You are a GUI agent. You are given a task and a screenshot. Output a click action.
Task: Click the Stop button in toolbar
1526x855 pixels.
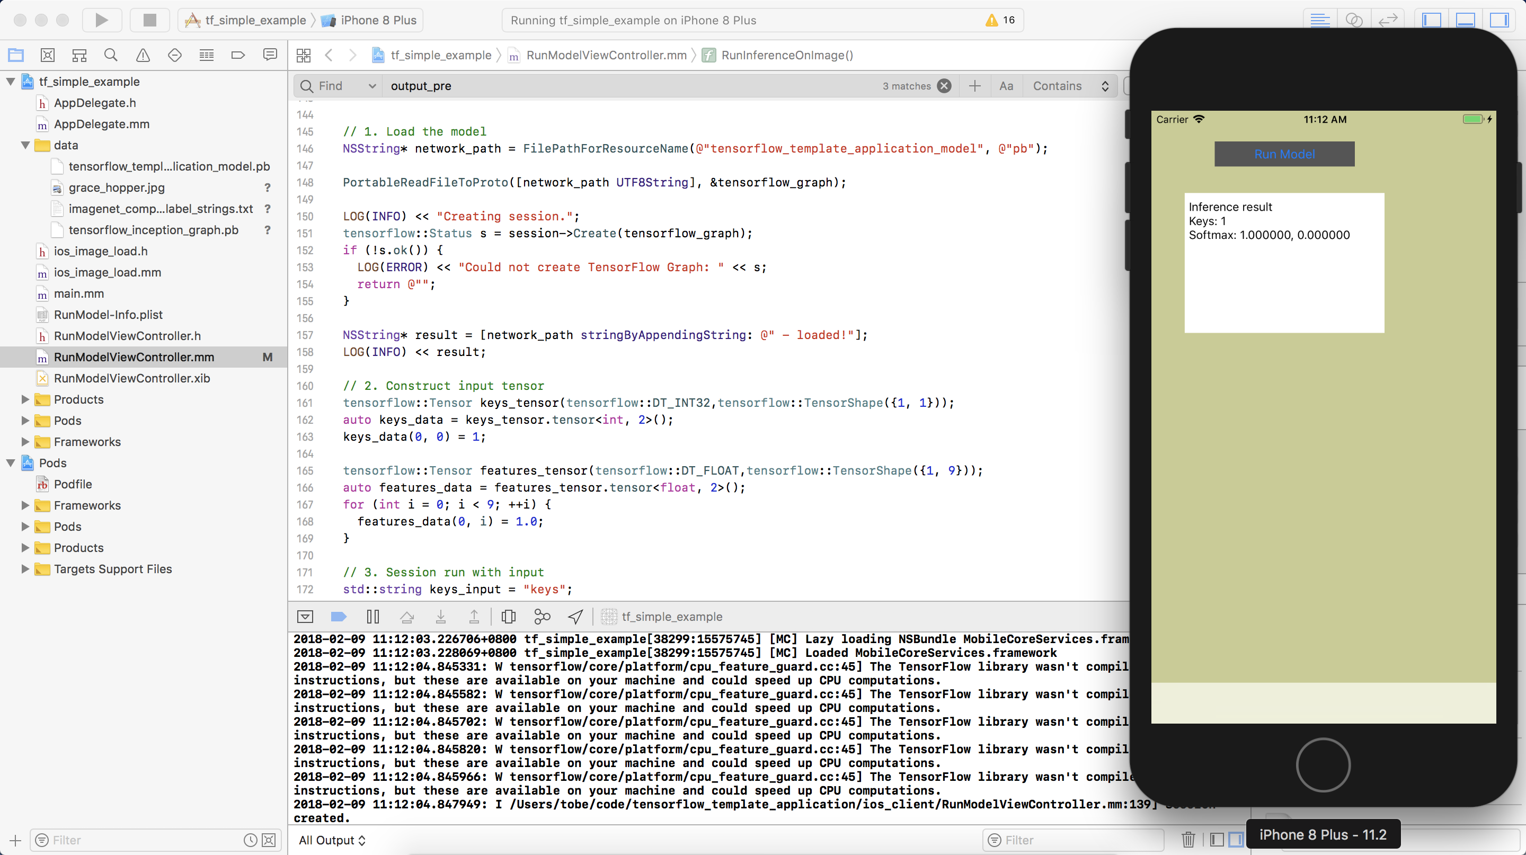[150, 20]
